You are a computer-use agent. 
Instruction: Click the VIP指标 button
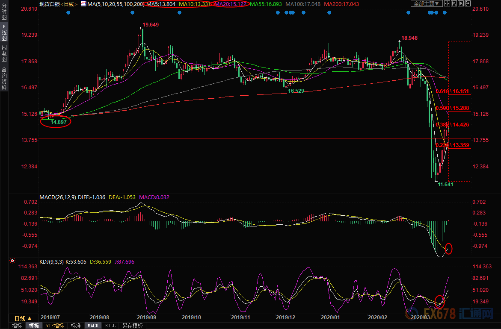(x=54, y=326)
